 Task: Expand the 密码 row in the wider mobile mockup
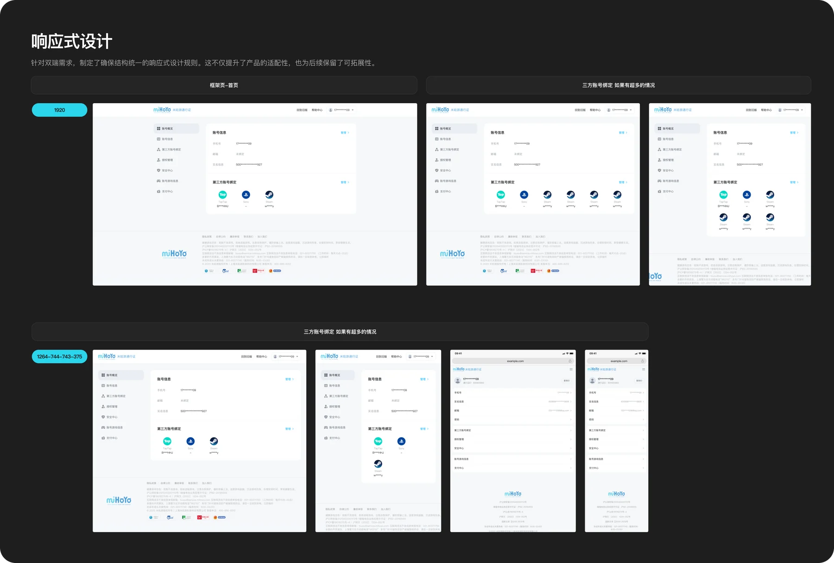[513, 419]
